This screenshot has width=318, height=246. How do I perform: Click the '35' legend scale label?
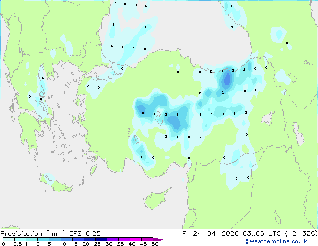(120, 244)
